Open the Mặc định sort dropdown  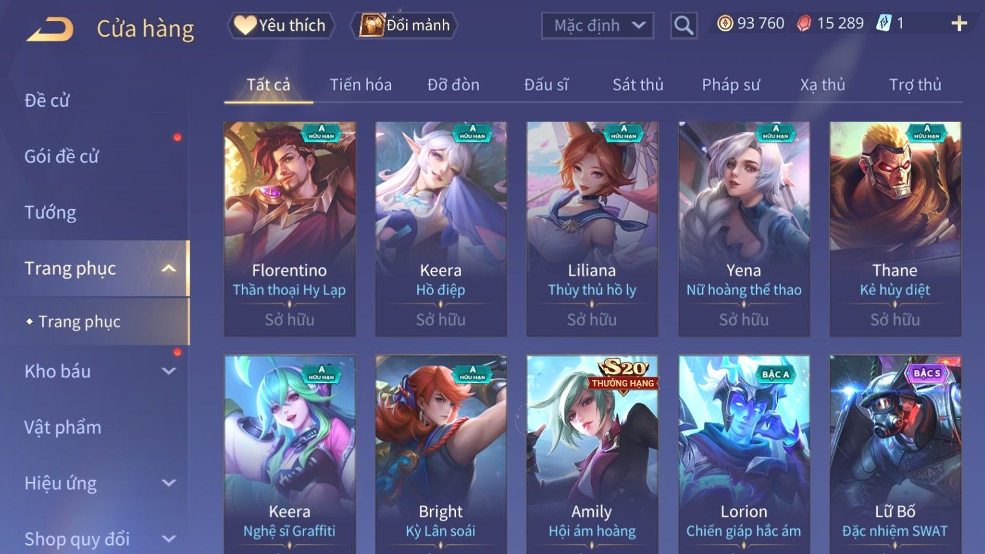tap(597, 26)
